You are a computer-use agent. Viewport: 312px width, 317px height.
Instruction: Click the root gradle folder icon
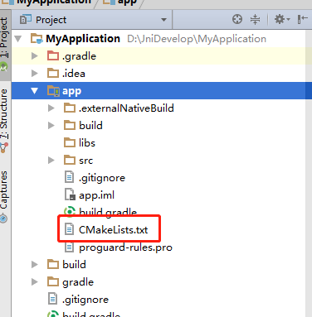pos(53,281)
